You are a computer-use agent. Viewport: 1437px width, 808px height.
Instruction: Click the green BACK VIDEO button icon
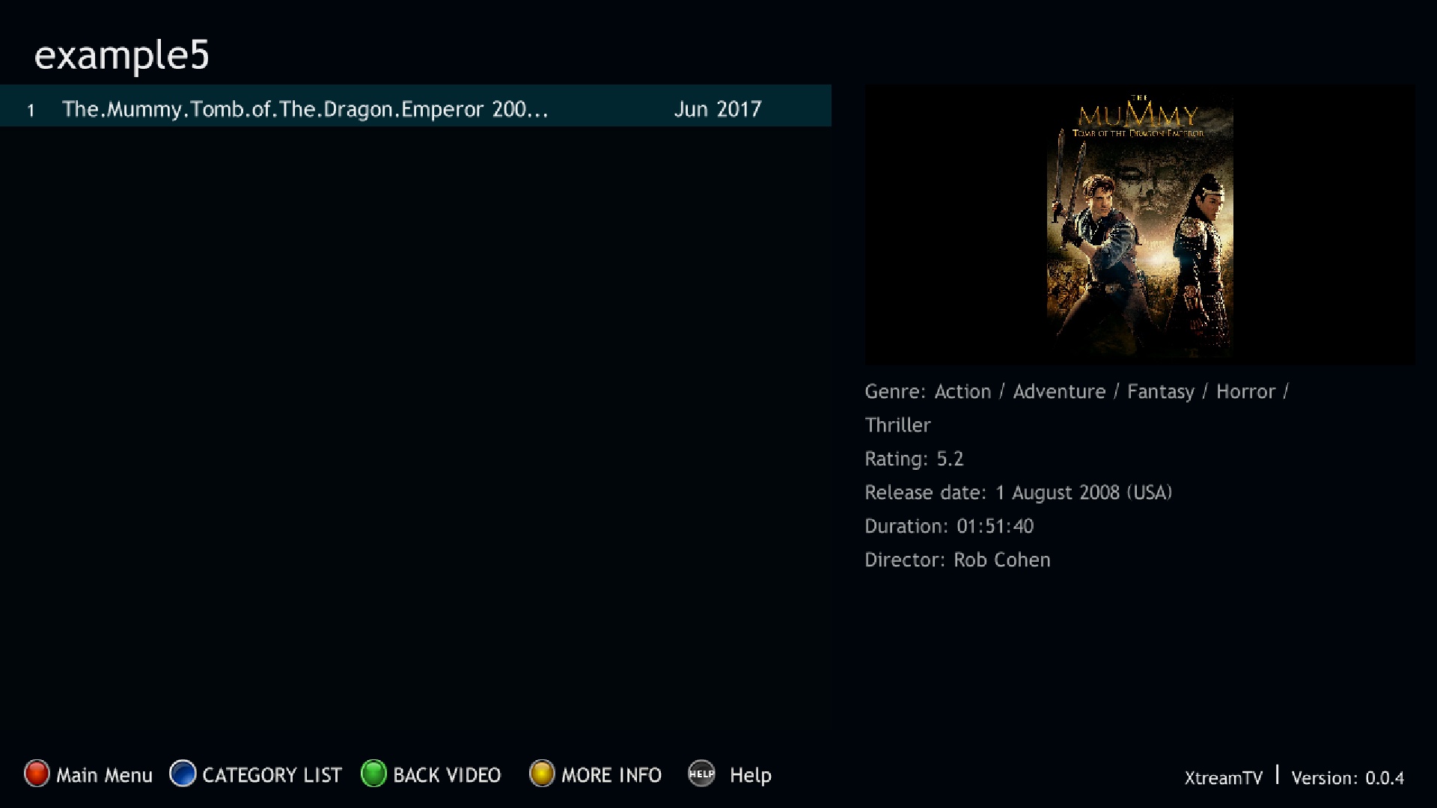pyautogui.click(x=373, y=774)
